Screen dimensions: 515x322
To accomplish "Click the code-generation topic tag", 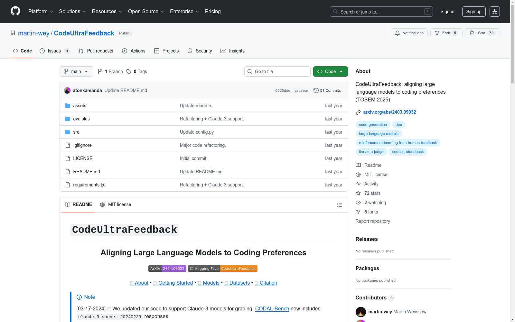I will 373,125.
